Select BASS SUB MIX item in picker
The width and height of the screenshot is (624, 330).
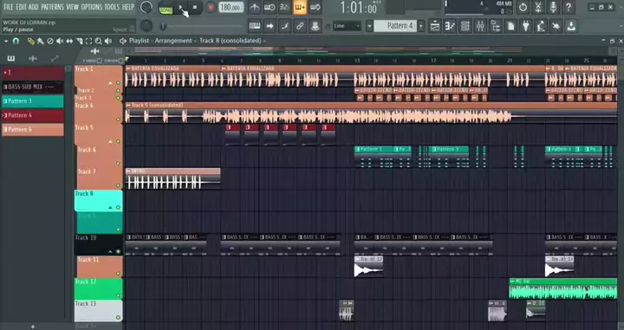pyautogui.click(x=33, y=87)
